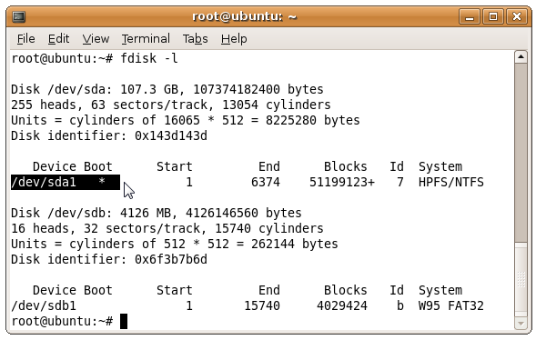
Task: Open the File menu
Action: [26, 39]
